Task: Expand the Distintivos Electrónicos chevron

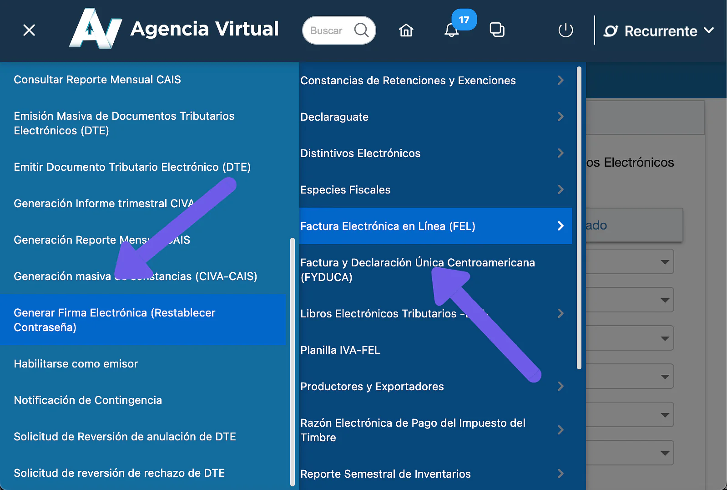Action: click(560, 153)
